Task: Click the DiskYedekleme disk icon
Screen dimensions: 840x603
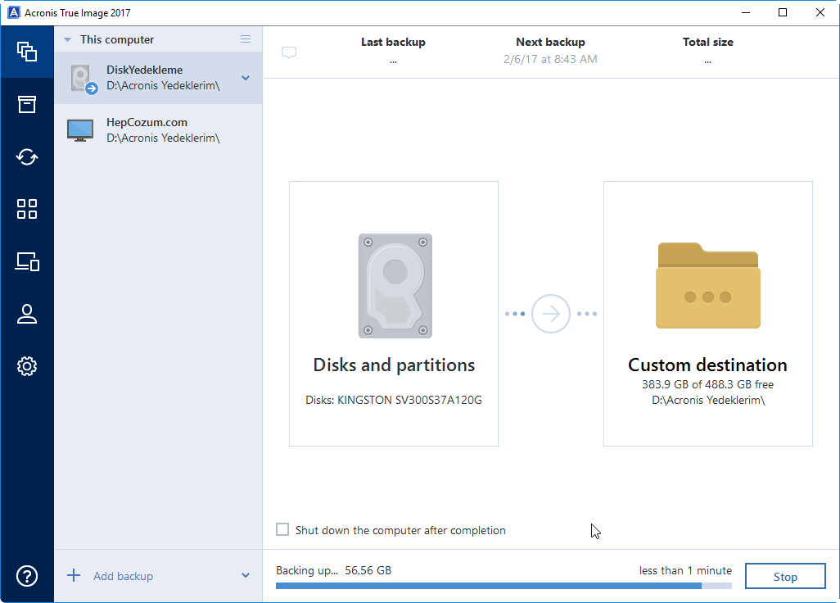Action: tap(83, 79)
